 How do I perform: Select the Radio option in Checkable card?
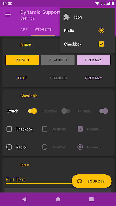point(9,147)
